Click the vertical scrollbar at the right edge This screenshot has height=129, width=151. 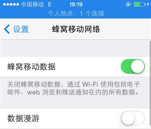click(x=150, y=84)
